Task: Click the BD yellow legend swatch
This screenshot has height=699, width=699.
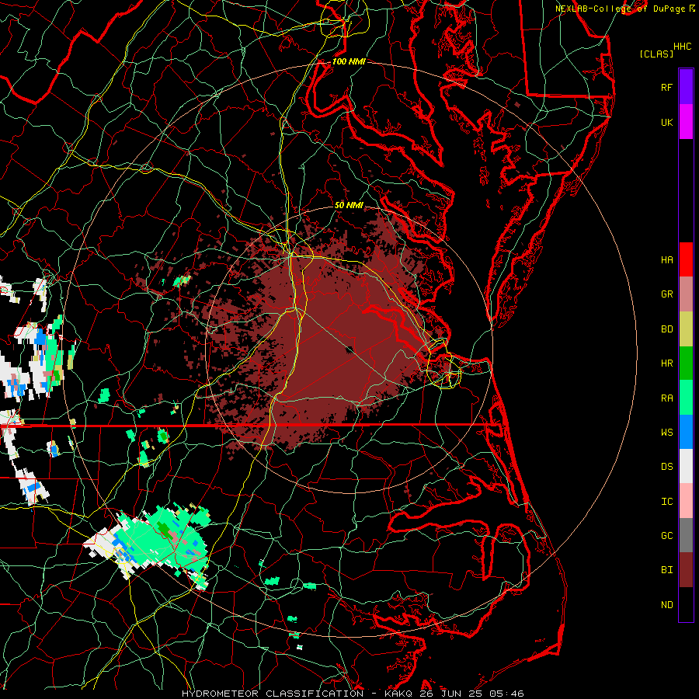Action: pyautogui.click(x=686, y=329)
